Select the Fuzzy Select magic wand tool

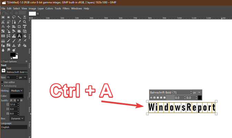19,17
